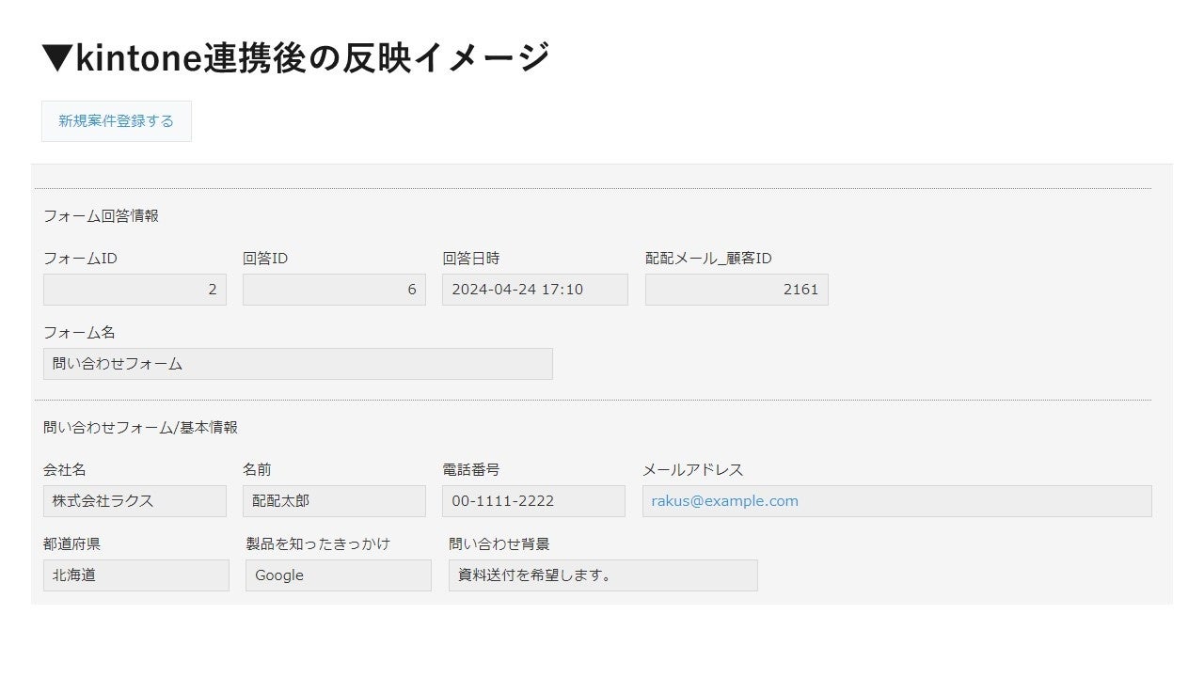Click the 配配メール_顧客ID field showing 2161
1204x677 pixels.
737,290
